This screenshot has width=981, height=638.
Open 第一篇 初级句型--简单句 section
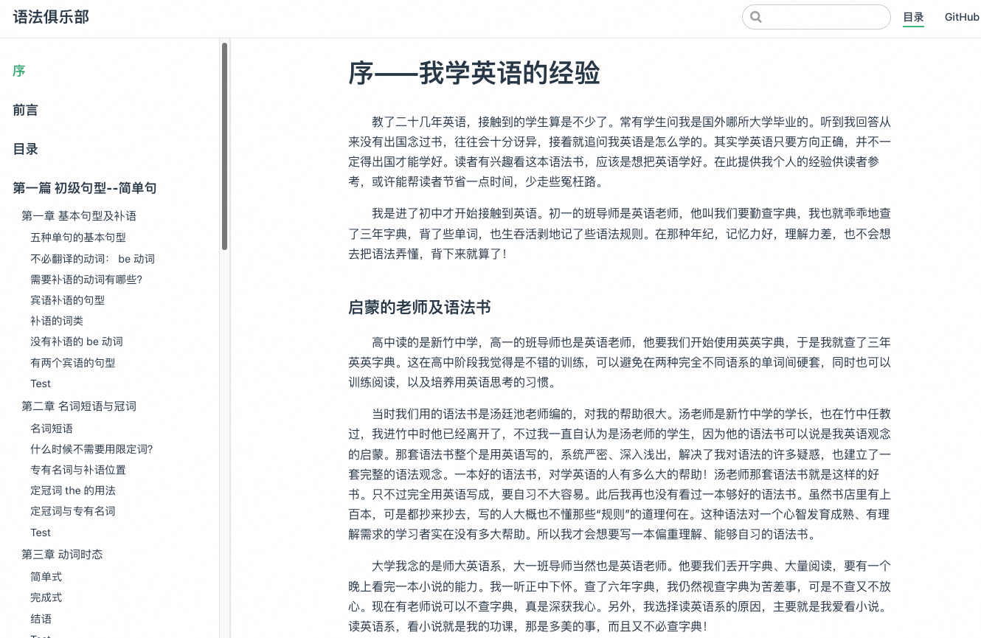[x=85, y=188]
